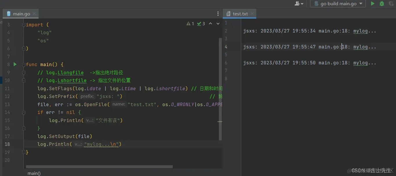Viewport: 396px width, 176px height.
Task: Go to previous highlighted error arrow
Action: pyautogui.click(x=210, y=24)
